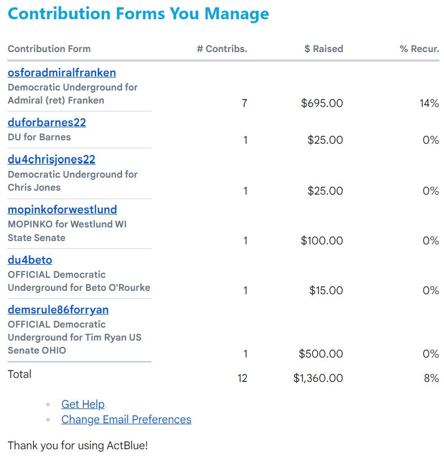Select the $ Raised column header
Image resolution: width=444 pixels, height=456 pixels.
324,49
